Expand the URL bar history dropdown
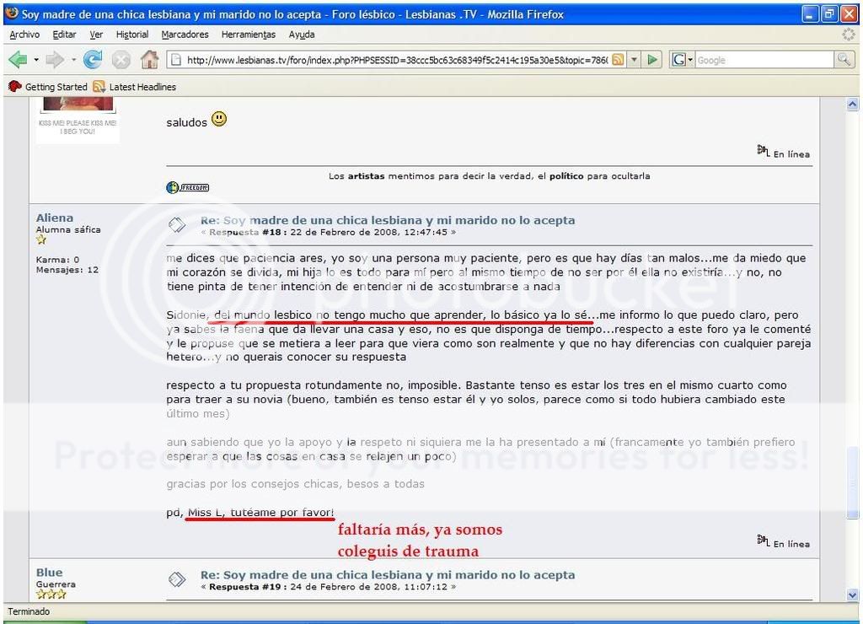This screenshot has height=624, width=863. pos(635,60)
